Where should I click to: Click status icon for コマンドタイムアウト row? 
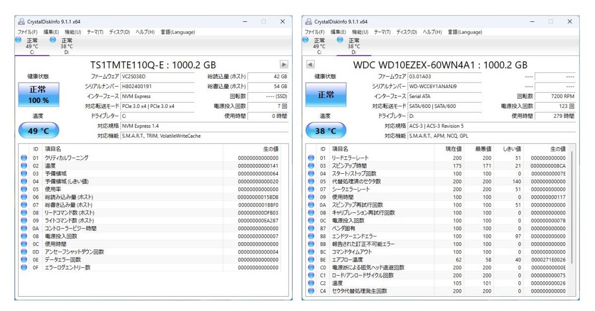[311, 252]
